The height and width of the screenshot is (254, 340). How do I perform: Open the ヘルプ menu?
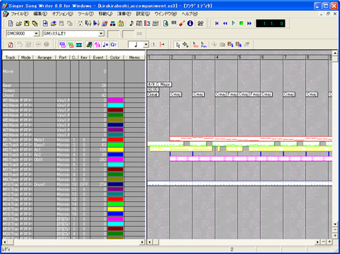[190, 14]
